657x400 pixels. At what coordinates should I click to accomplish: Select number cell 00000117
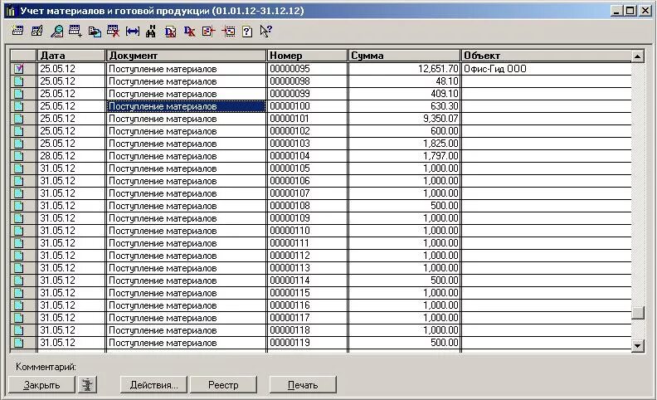[308, 317]
